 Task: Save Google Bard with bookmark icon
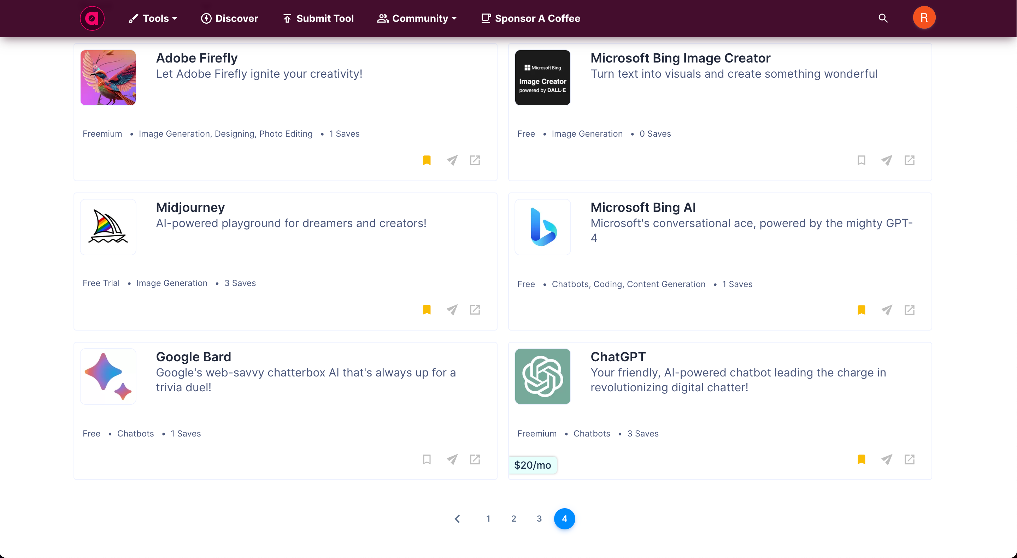tap(427, 459)
